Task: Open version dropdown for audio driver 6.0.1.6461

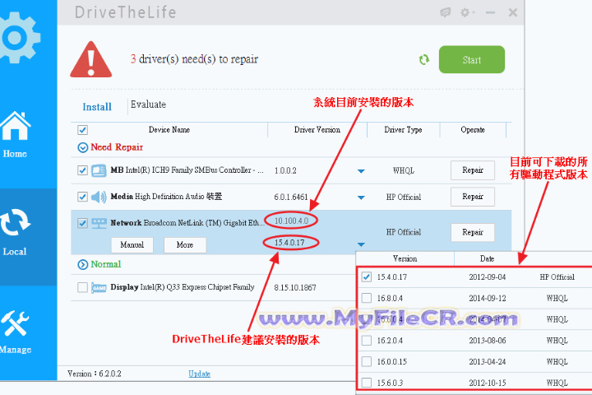Action: tap(361, 197)
